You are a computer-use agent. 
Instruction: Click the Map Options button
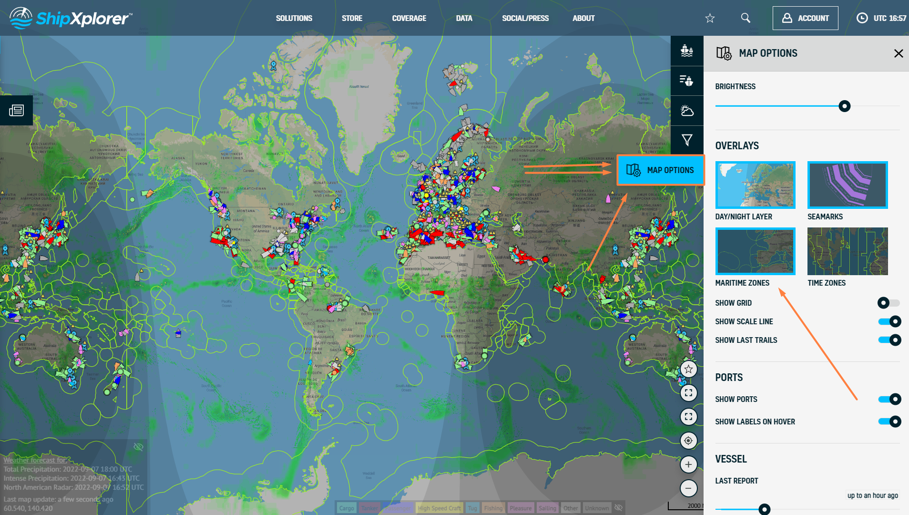point(660,170)
